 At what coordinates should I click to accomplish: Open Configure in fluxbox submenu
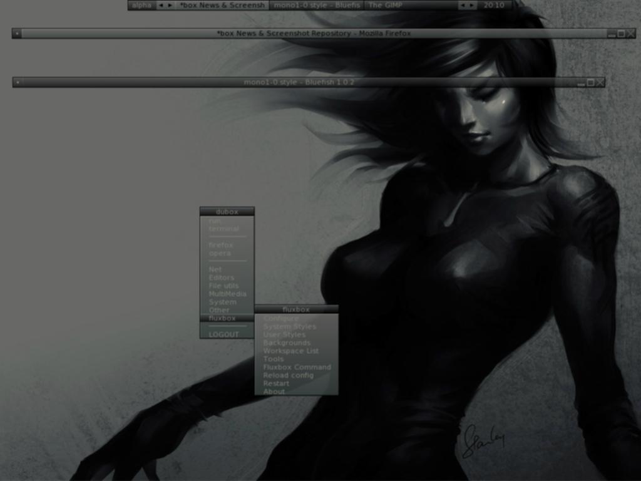296,319
